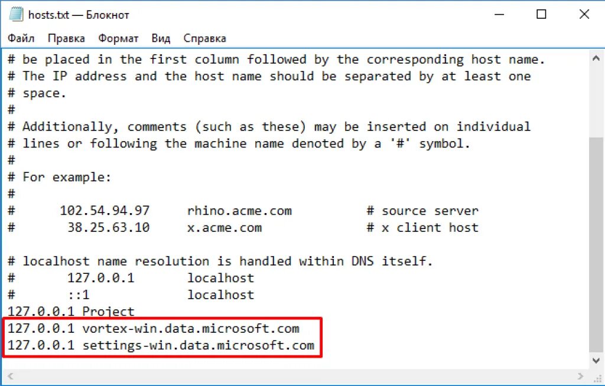Click the vertical scrollbar down arrow
Screen dimensions: 605x386
596,361
